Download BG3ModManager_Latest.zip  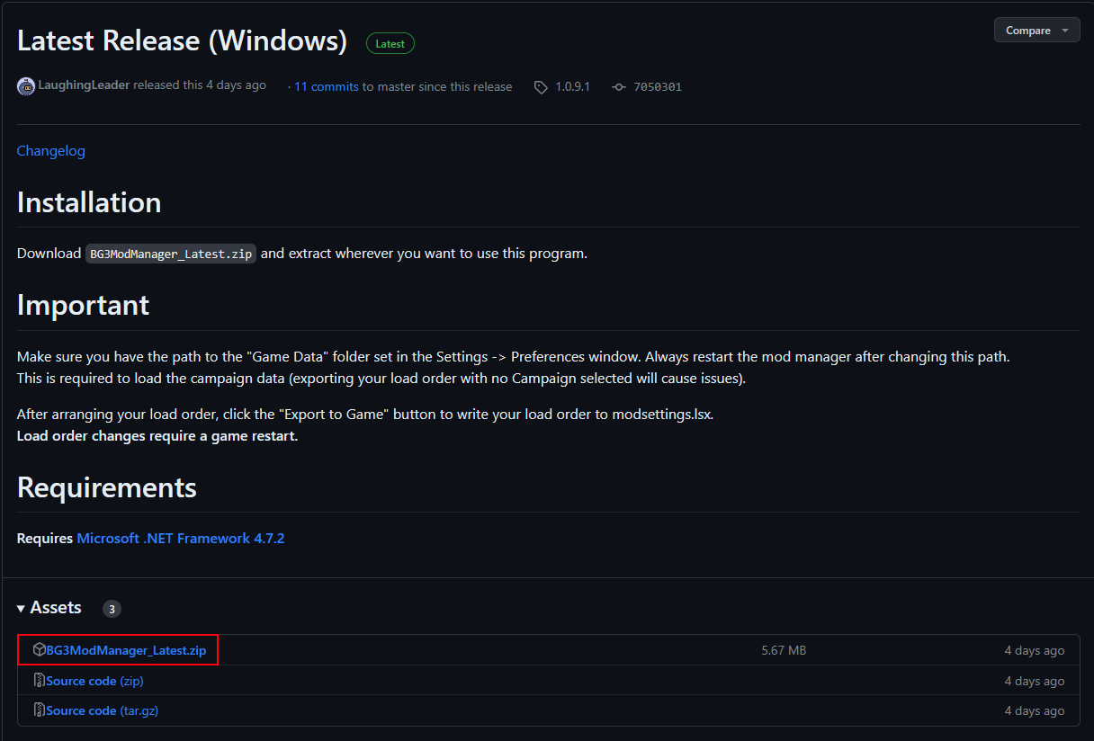click(126, 649)
